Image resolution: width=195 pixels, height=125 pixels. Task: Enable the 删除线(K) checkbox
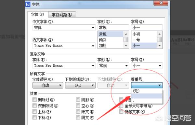34,100
